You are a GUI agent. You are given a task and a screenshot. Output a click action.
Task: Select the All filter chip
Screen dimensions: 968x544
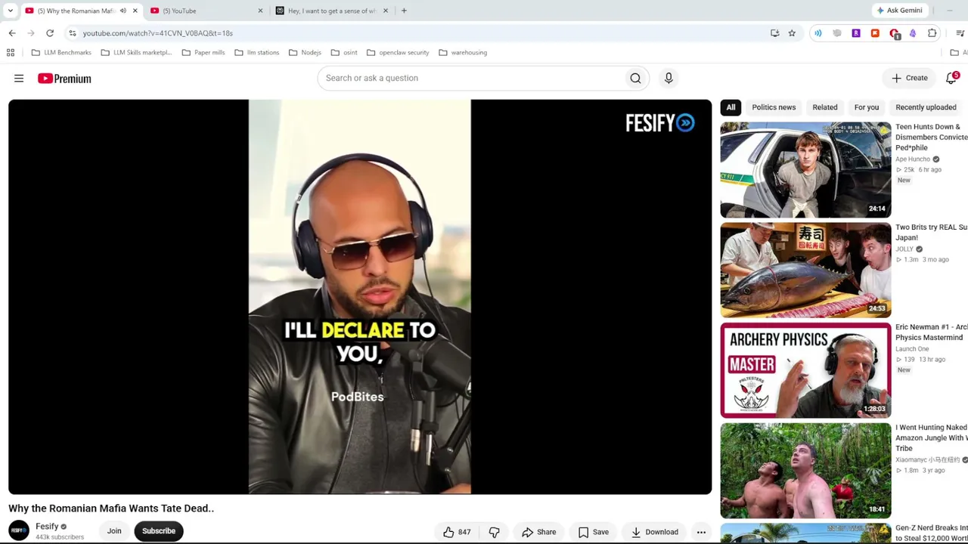point(731,107)
